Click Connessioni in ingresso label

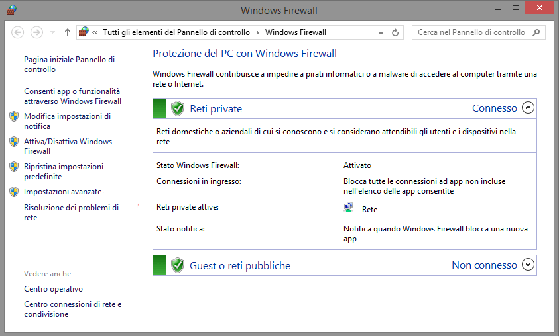[199, 181]
